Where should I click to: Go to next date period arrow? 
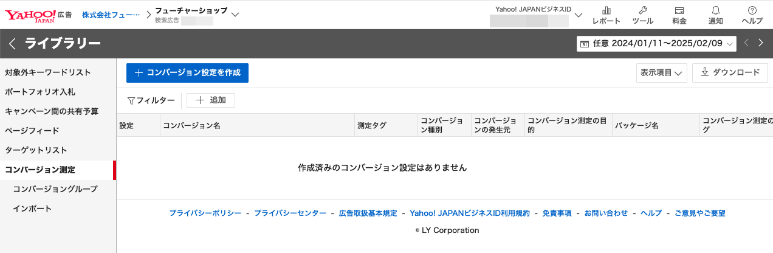coord(760,43)
